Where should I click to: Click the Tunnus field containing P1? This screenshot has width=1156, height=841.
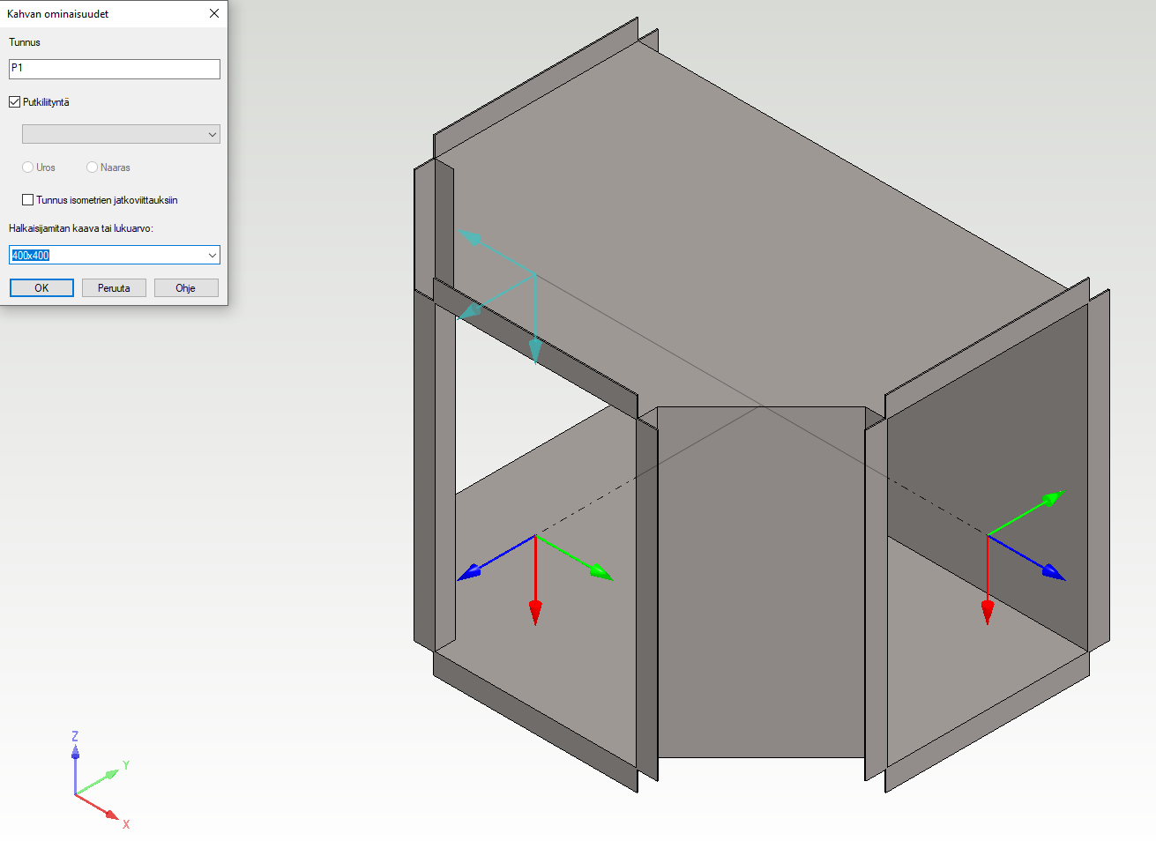click(x=115, y=69)
